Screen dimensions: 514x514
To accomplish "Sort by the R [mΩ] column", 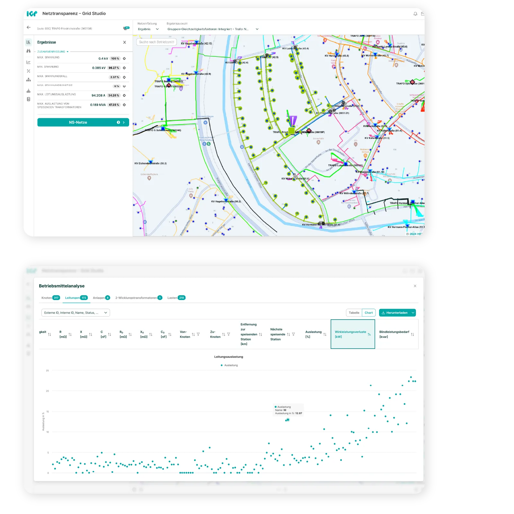I will (x=70, y=334).
